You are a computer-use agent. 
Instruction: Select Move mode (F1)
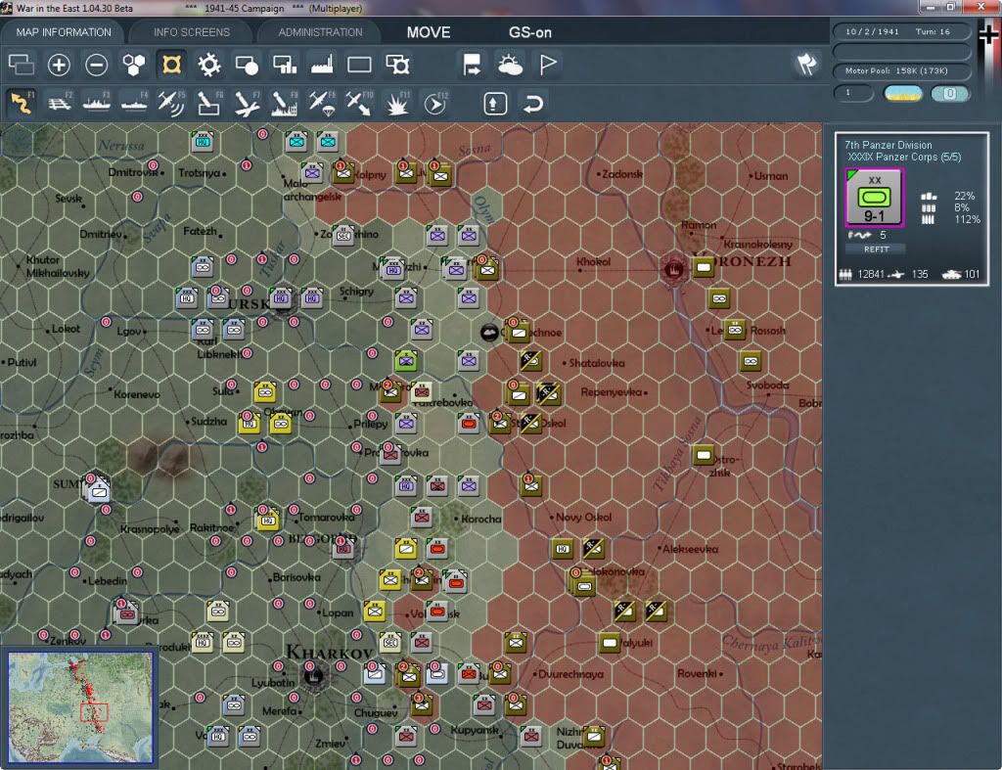click(x=22, y=103)
